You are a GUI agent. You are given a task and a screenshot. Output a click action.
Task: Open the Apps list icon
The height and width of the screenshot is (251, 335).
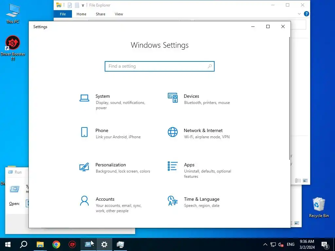pos(173,166)
